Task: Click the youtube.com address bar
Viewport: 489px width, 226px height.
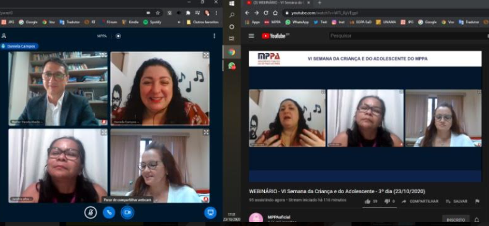Action: [x=385, y=13]
